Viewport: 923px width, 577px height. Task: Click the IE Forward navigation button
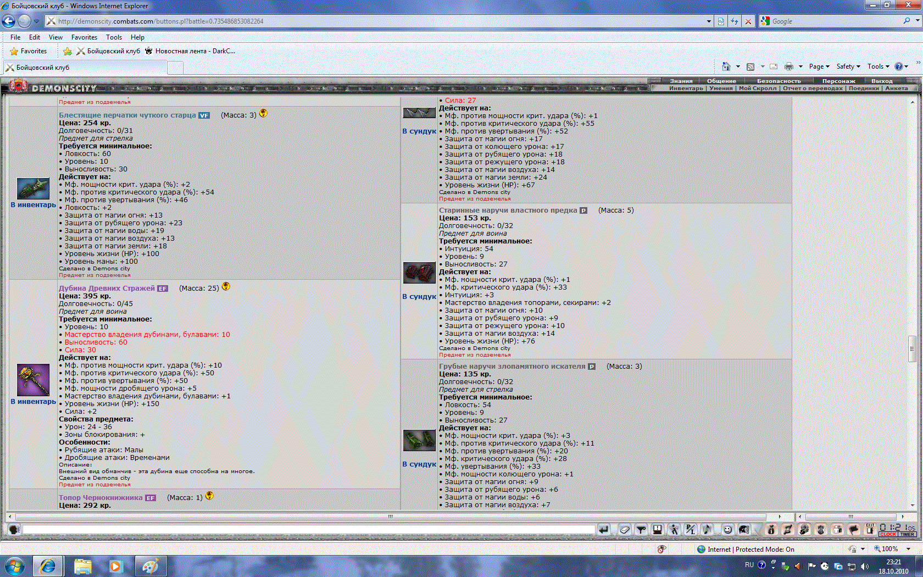[x=24, y=21]
